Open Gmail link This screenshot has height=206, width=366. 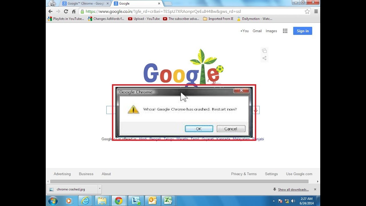pyautogui.click(x=257, y=31)
